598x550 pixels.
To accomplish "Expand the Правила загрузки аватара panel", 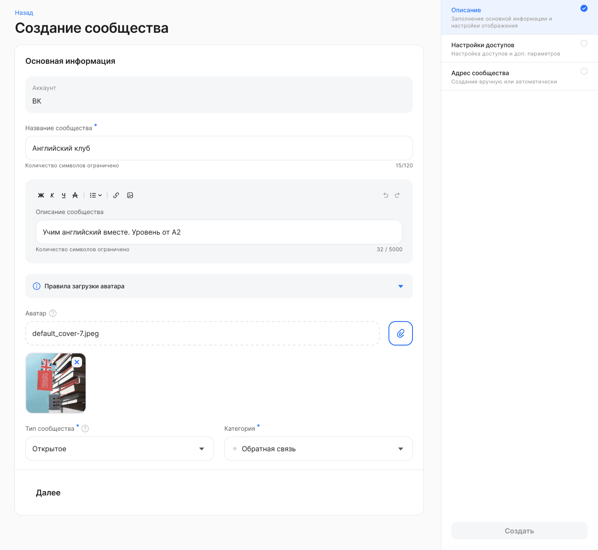I will (x=400, y=286).
